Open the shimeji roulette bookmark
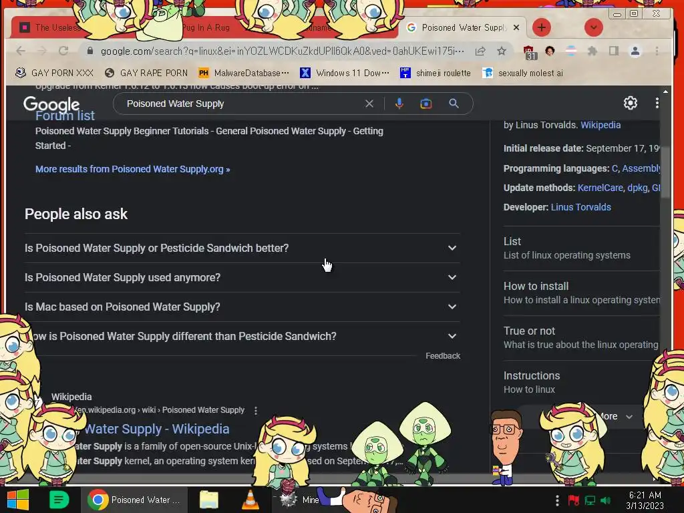Screen dimensions: 684x513 coord(436,73)
